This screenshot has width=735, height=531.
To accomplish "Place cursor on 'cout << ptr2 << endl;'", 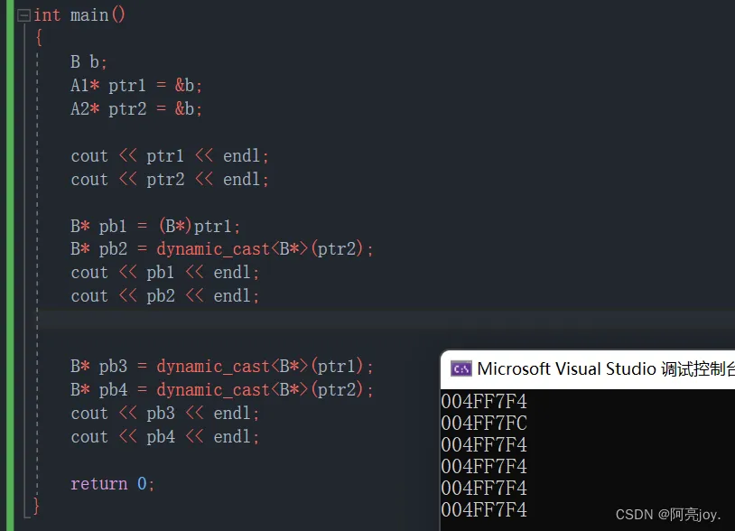I will [x=170, y=180].
